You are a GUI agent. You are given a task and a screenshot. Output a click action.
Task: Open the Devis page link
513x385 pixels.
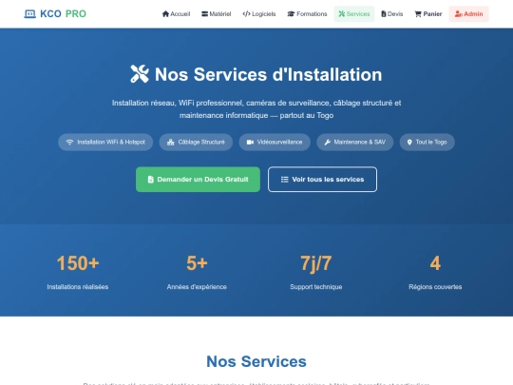392,13
